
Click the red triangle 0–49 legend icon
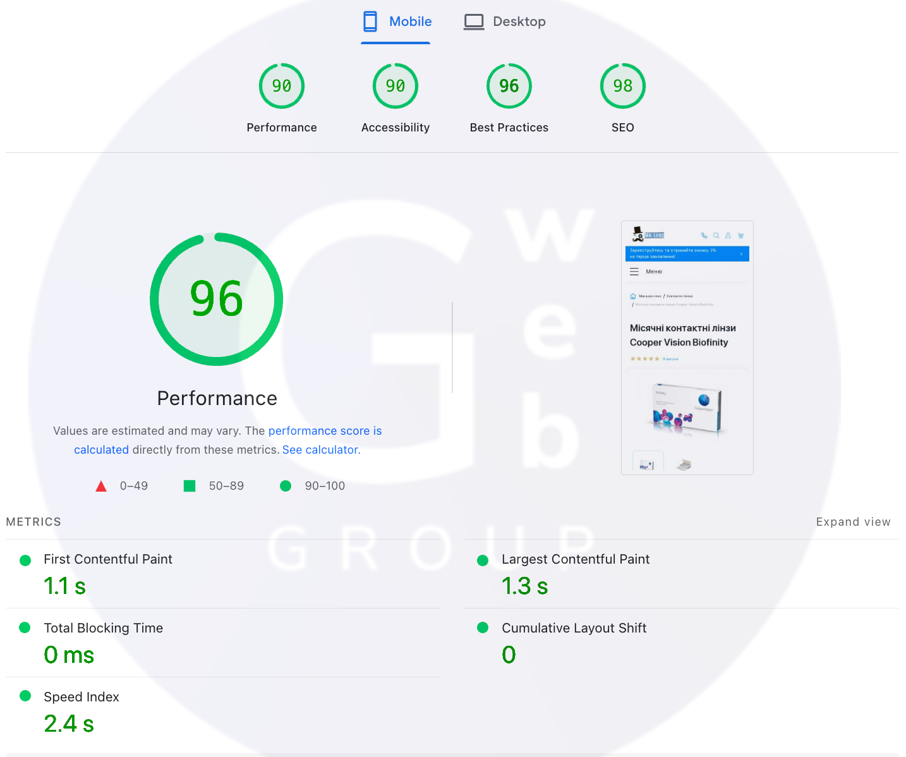(101, 486)
